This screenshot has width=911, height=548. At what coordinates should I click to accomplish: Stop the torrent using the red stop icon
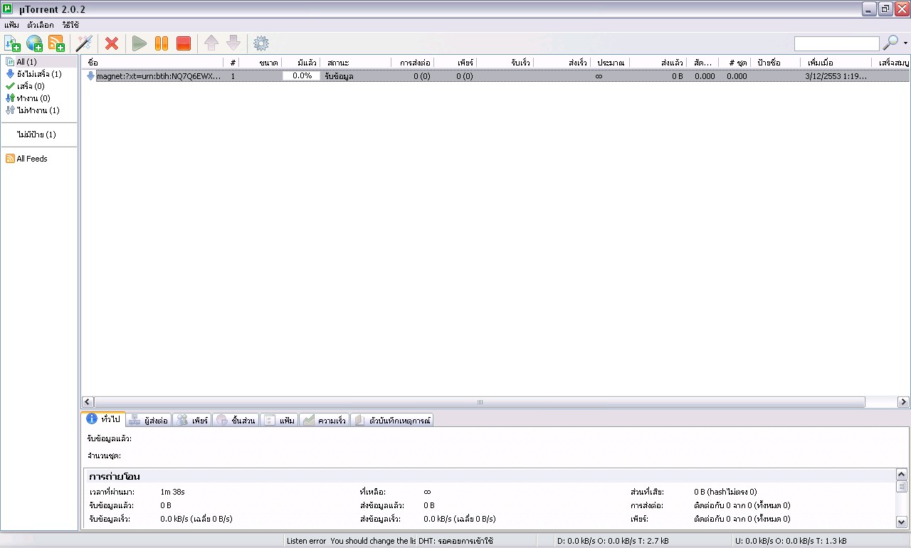tap(184, 43)
